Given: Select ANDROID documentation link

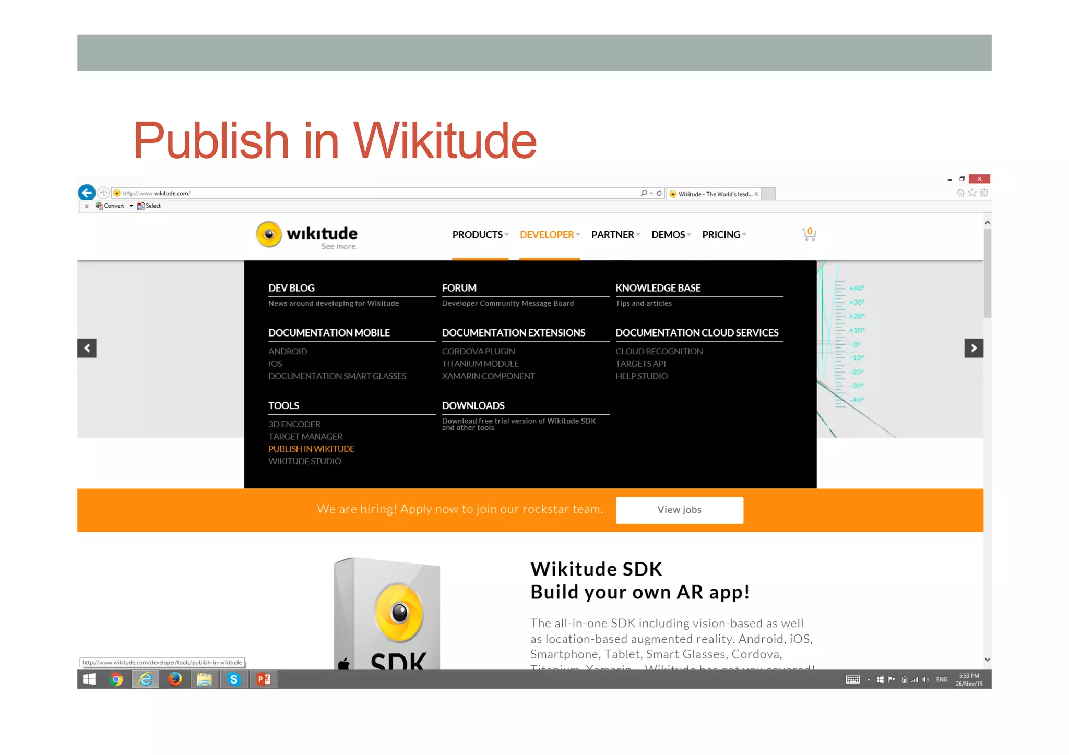Looking at the screenshot, I should click(288, 351).
